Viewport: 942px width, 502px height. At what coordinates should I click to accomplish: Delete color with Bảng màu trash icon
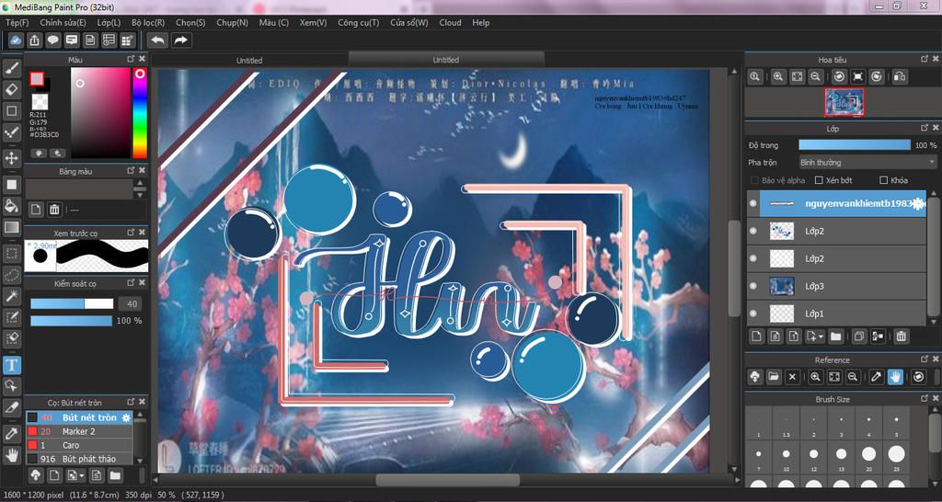tap(54, 210)
